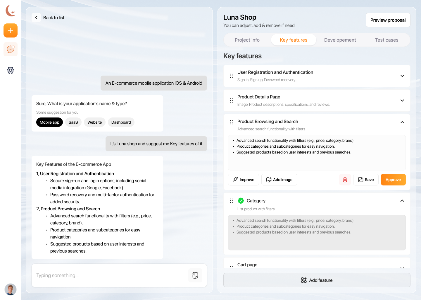This screenshot has width=421, height=300.
Task: Open the chat bubble icon in sidebar
Action: pyautogui.click(x=11, y=49)
